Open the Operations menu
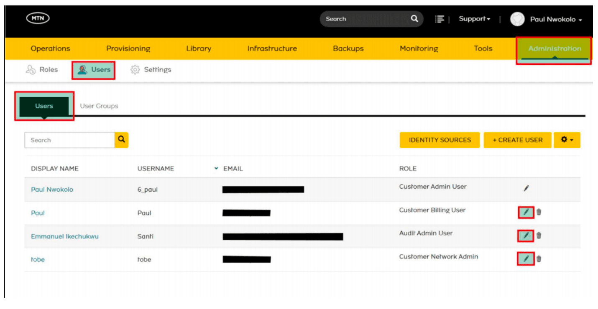 51,48
